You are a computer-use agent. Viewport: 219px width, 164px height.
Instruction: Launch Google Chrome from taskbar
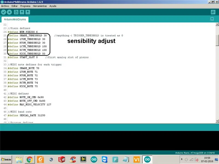click(x=30, y=160)
